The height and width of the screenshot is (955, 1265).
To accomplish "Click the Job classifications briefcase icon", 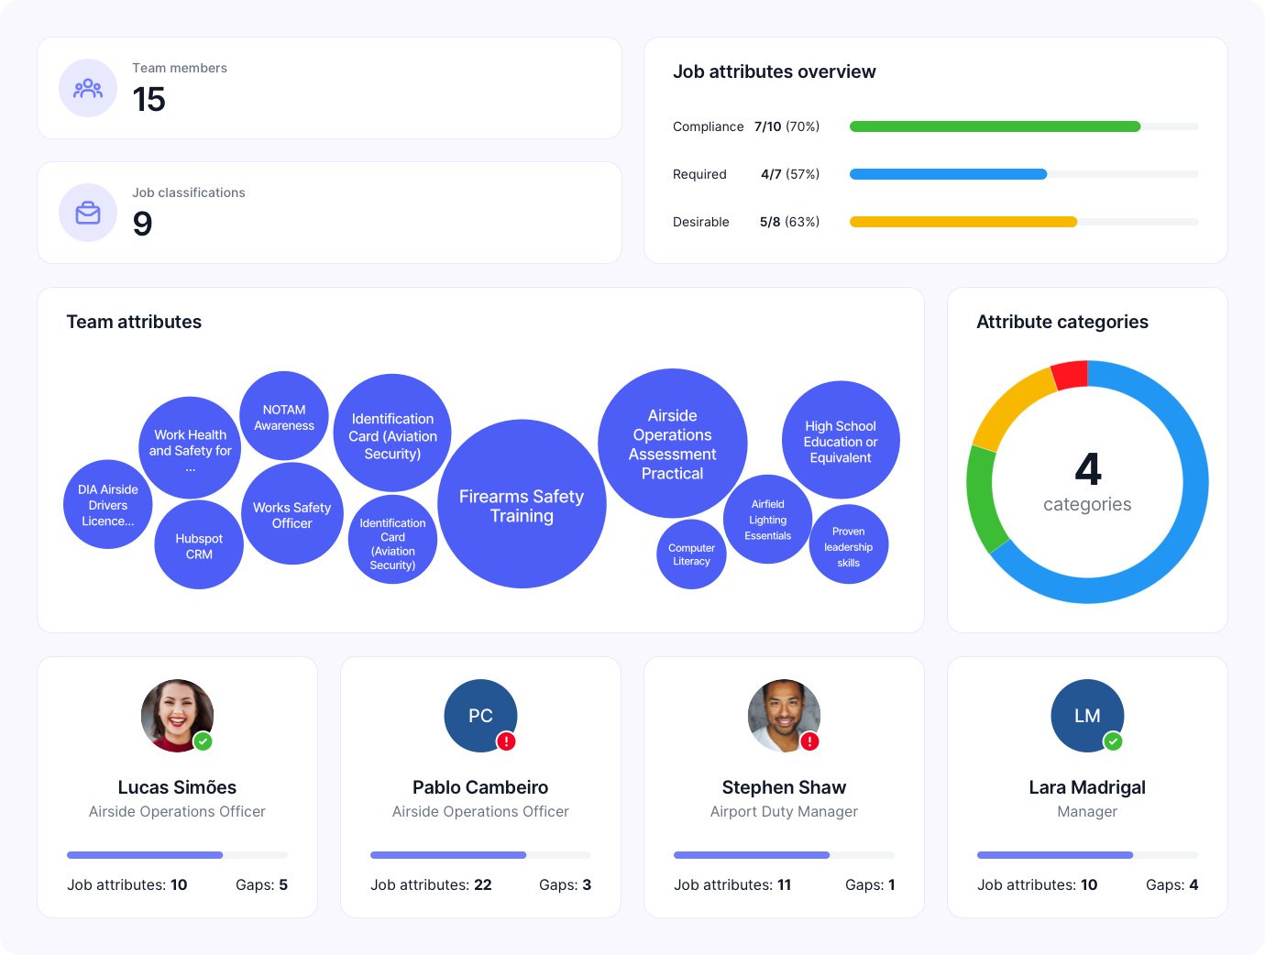I will coord(88,214).
